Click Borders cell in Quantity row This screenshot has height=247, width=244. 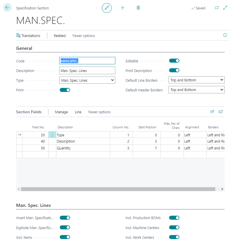click(216, 148)
